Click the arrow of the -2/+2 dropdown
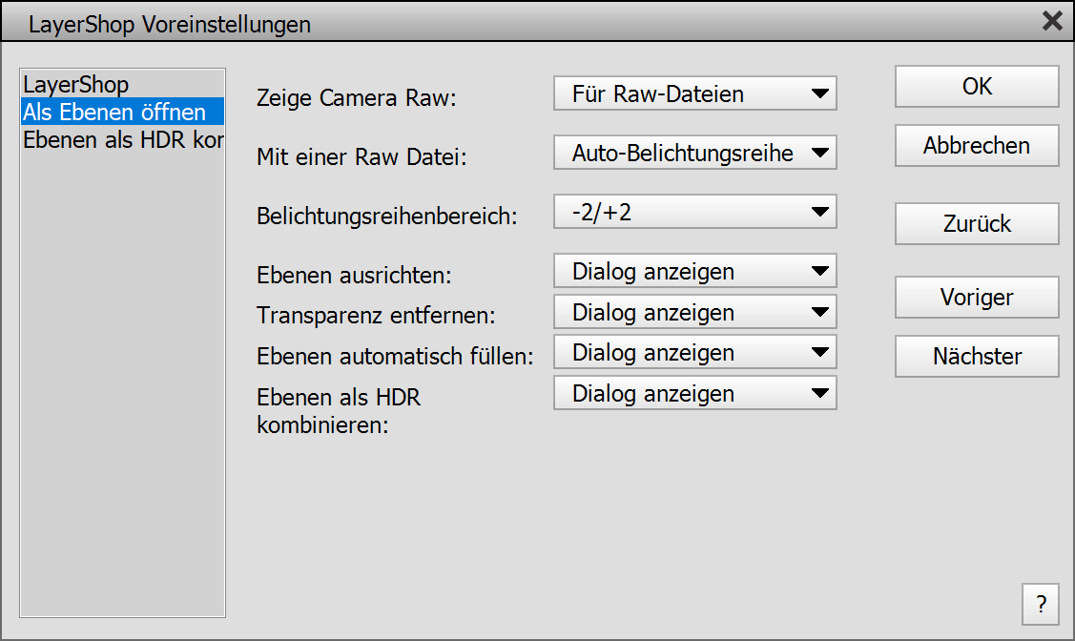This screenshot has width=1075, height=641. (x=819, y=213)
